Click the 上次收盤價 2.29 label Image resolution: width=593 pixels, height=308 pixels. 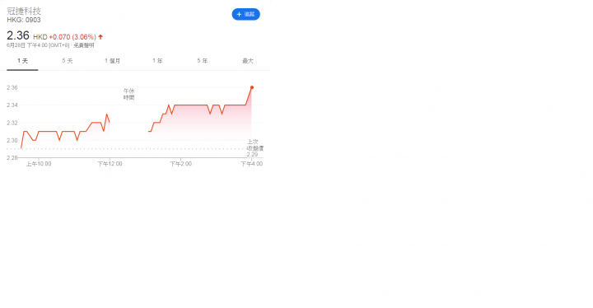(x=254, y=148)
